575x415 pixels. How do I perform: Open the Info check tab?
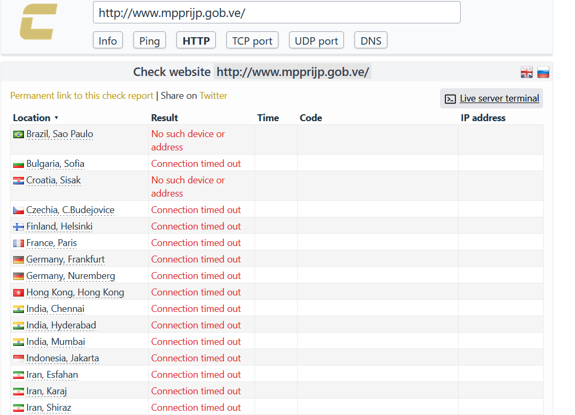[x=108, y=40]
